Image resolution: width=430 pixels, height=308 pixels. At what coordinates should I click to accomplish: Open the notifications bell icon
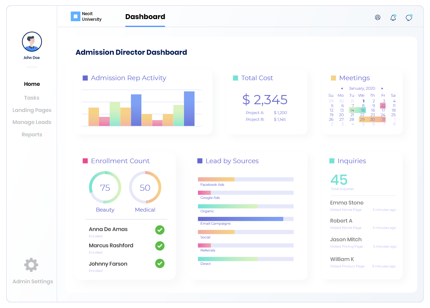[393, 17]
